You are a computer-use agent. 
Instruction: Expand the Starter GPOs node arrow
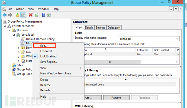19,61
